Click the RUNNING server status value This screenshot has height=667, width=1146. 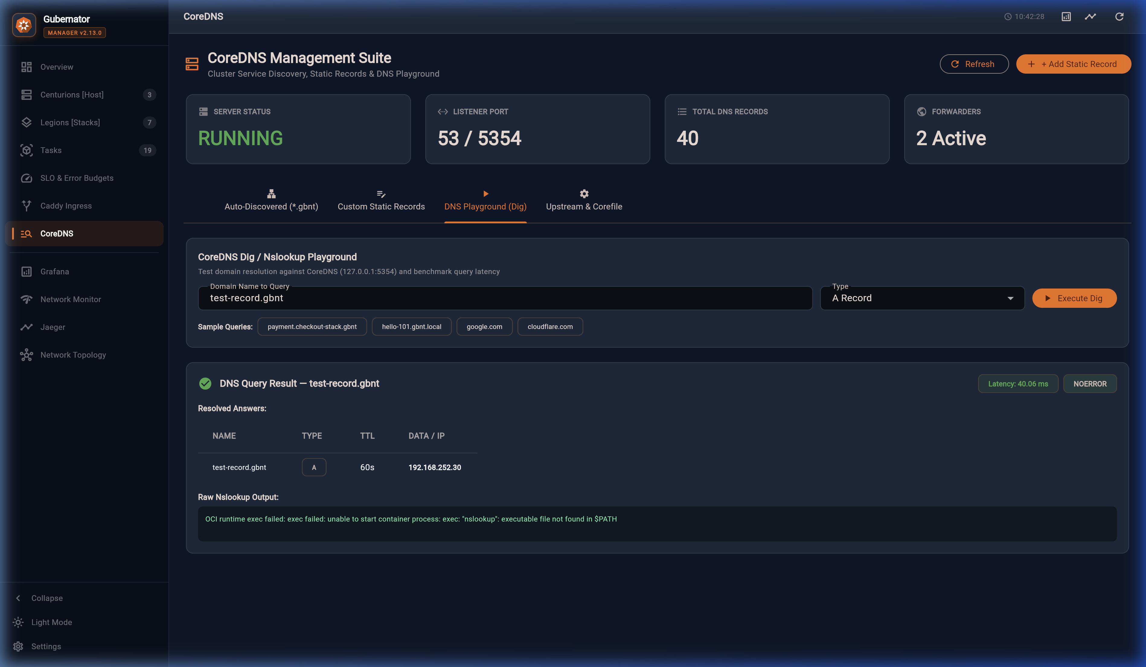pos(241,138)
